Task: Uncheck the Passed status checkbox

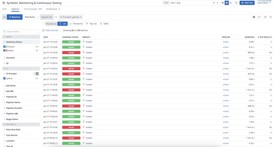Action: pyautogui.click(x=5, y=47)
